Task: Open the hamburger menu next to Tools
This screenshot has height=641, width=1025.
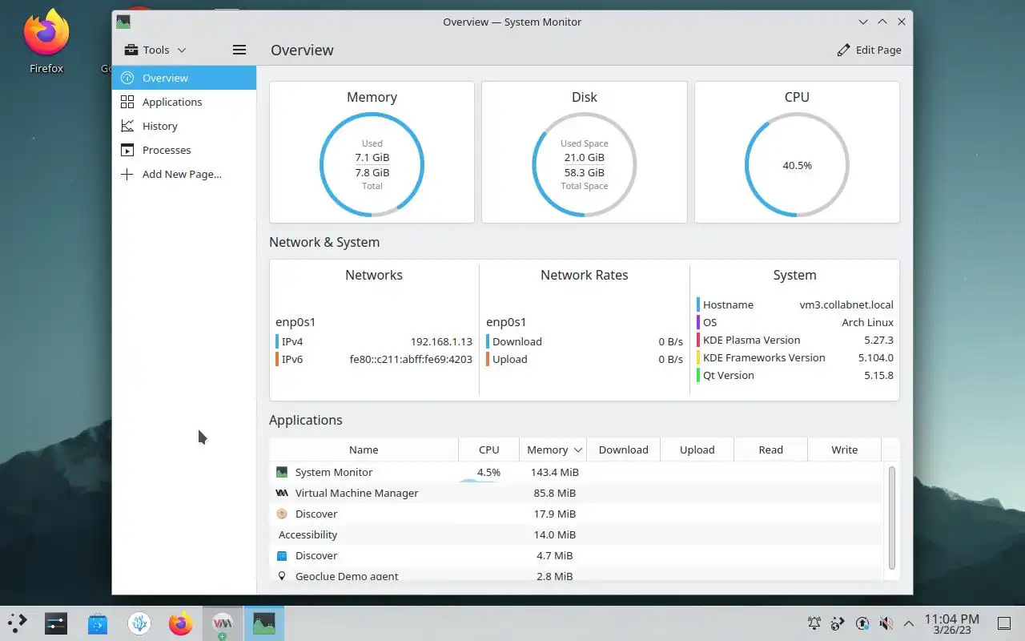Action: 239,50
